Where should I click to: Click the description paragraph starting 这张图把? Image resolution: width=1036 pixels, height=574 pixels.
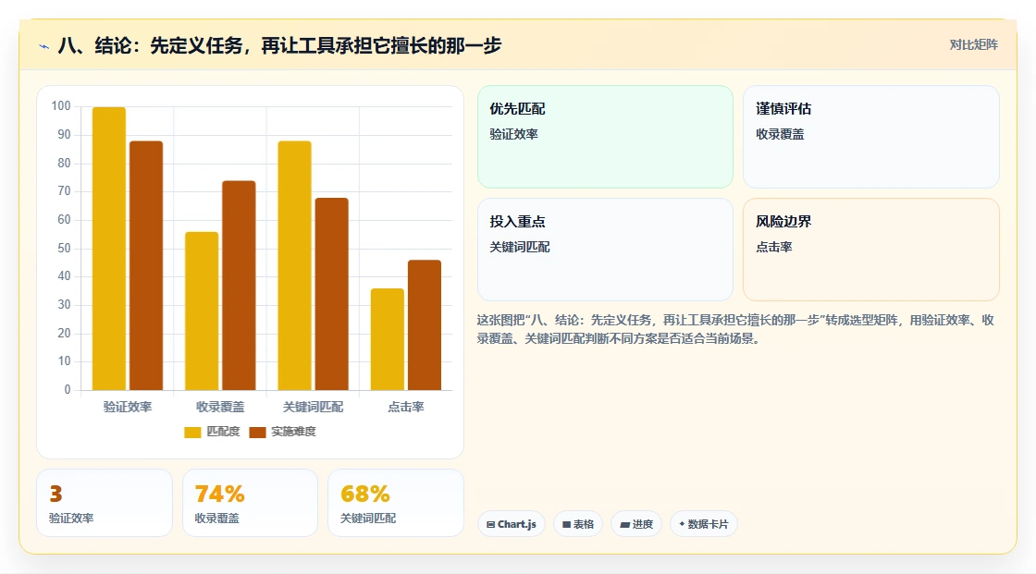coord(735,330)
